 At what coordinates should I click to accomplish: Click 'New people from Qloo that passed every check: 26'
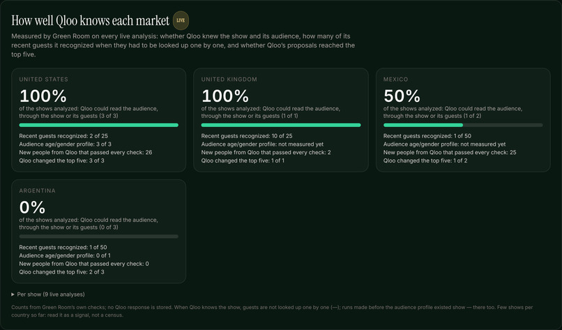coord(86,153)
